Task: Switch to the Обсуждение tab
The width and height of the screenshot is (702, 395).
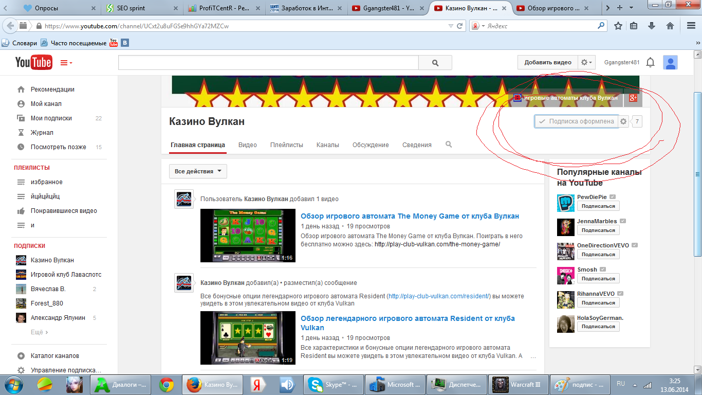Action: coord(371,145)
